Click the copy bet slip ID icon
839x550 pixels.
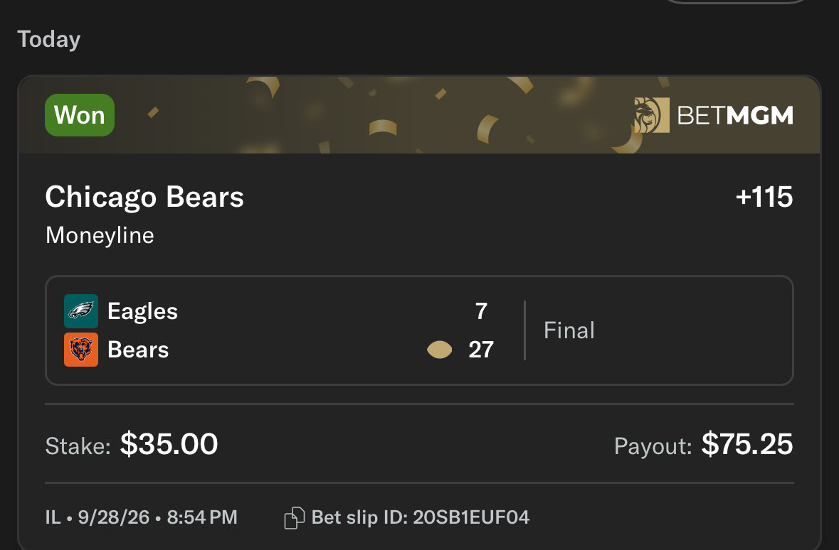pos(294,518)
